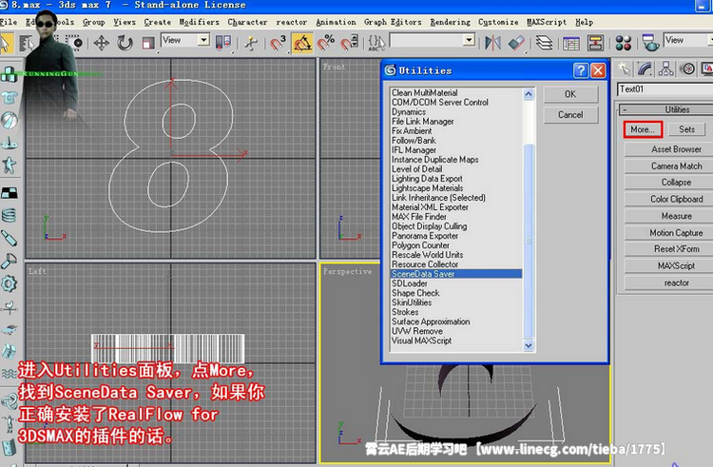713x467 pixels.
Task: Click the Utilities dialog help question mark
Action: [x=580, y=70]
